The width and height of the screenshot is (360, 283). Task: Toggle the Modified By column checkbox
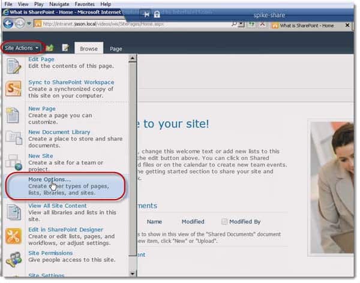224,221
